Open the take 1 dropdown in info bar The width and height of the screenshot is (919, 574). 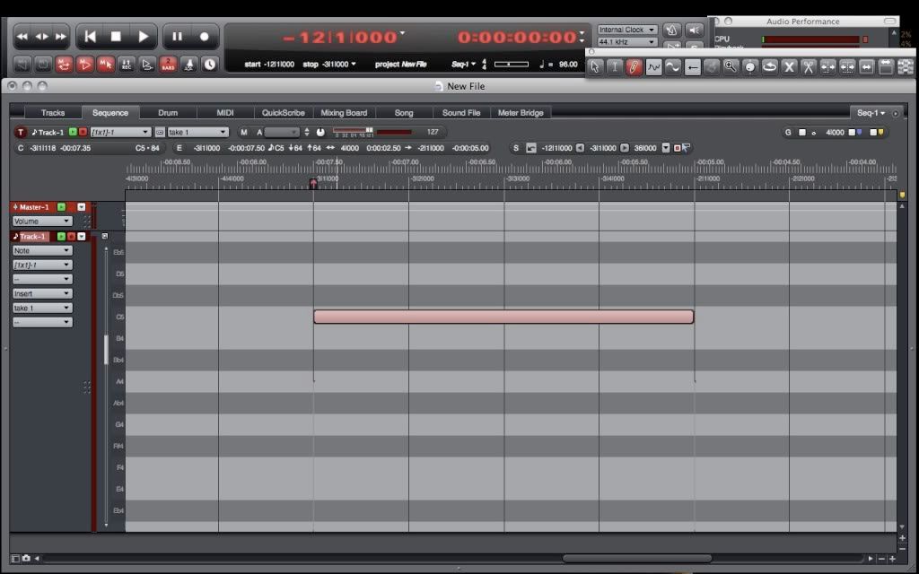(x=197, y=133)
